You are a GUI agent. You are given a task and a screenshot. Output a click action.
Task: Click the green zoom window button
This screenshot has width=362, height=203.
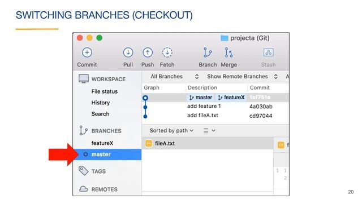tap(100, 38)
